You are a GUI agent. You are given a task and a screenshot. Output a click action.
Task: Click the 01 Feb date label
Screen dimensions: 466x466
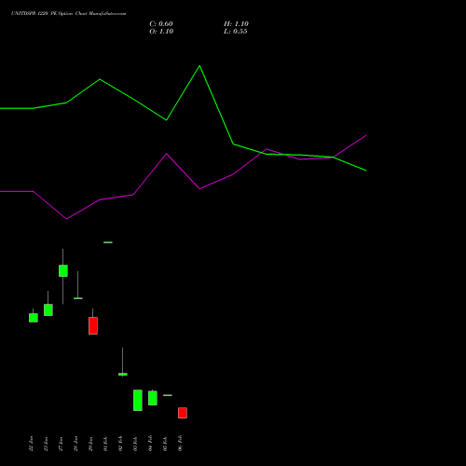tap(105, 444)
